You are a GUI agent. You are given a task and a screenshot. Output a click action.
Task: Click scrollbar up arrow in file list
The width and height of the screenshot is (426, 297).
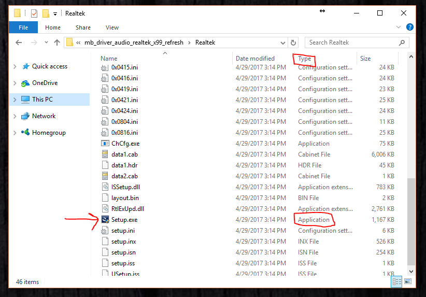pos(411,57)
